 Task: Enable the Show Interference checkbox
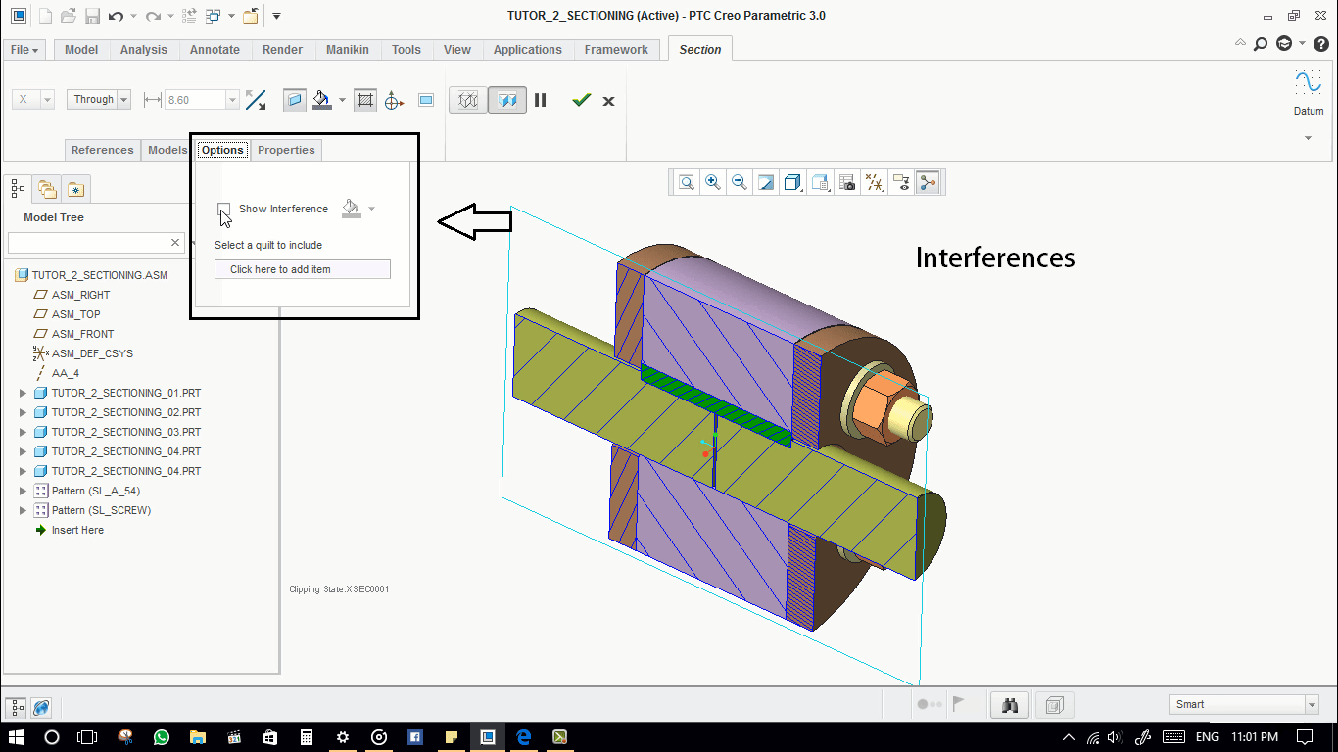tap(224, 209)
